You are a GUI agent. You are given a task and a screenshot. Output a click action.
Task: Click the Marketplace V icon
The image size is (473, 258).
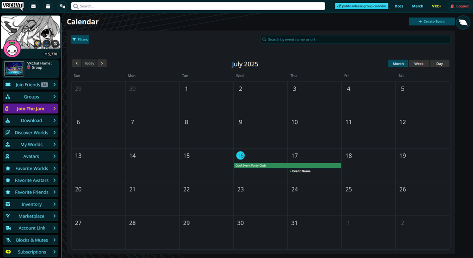click(x=8, y=216)
